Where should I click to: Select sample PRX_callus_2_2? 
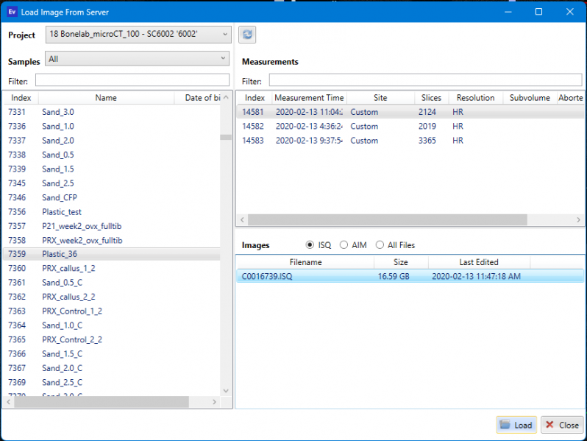112,297
